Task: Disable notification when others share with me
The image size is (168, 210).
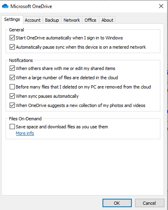Action: pos(12,68)
